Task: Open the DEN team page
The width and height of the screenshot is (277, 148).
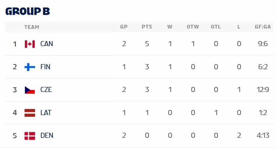Action: point(47,136)
